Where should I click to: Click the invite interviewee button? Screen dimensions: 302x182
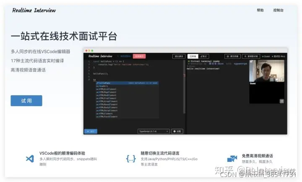251,56
